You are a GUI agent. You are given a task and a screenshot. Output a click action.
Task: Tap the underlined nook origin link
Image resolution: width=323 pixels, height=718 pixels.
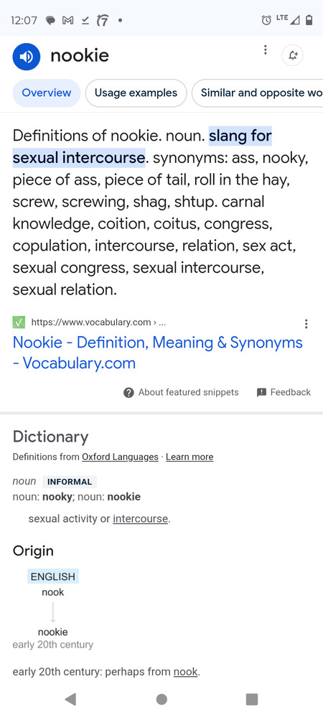185,672
